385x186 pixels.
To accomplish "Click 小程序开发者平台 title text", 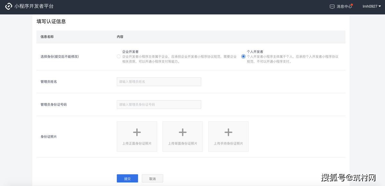I will click(x=34, y=6).
